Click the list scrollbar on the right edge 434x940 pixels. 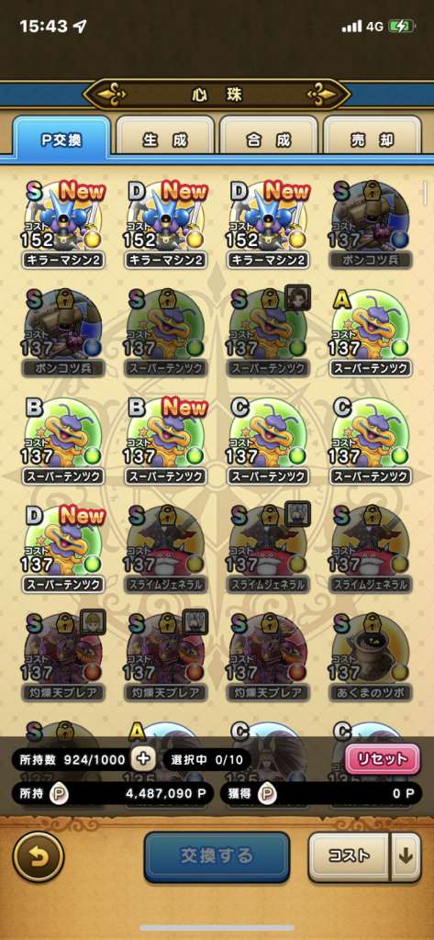426,191
